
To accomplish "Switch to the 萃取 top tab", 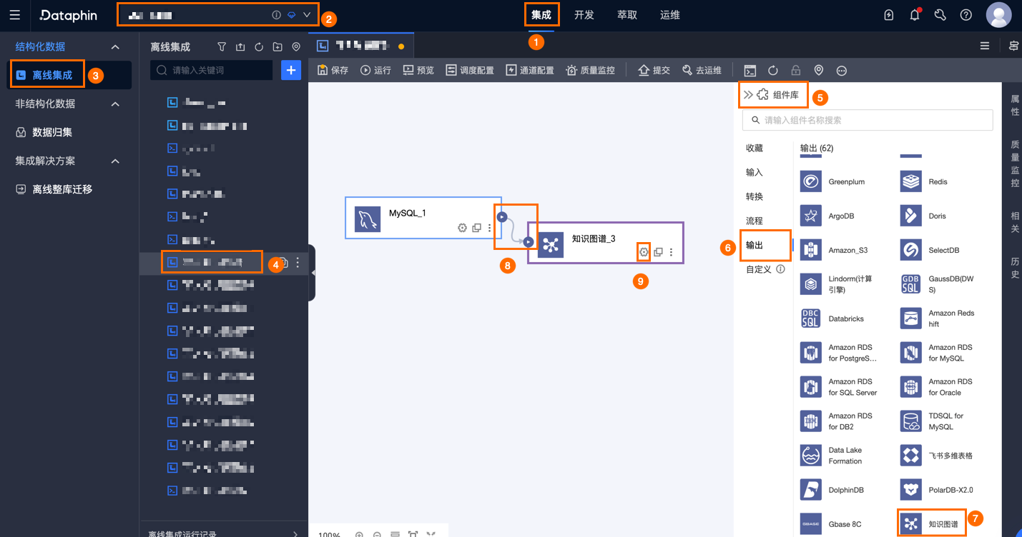I will [627, 15].
